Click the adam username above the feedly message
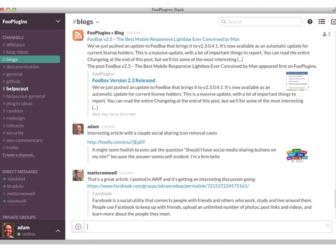Image resolution: width=336 pixels, height=252 pixels. (93, 126)
